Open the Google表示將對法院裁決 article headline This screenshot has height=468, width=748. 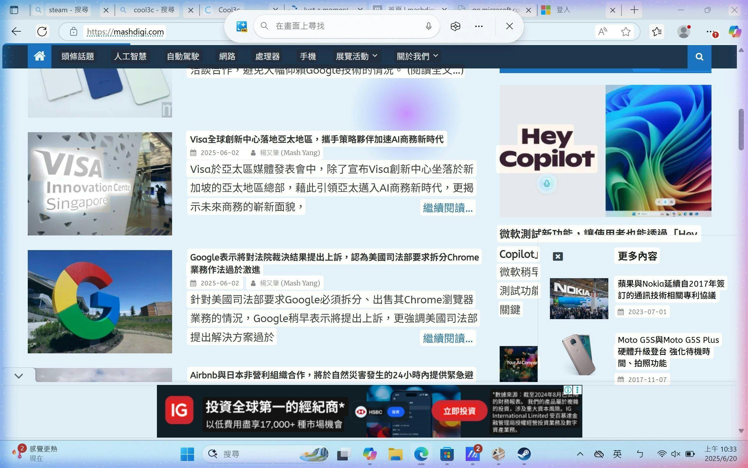click(x=334, y=263)
